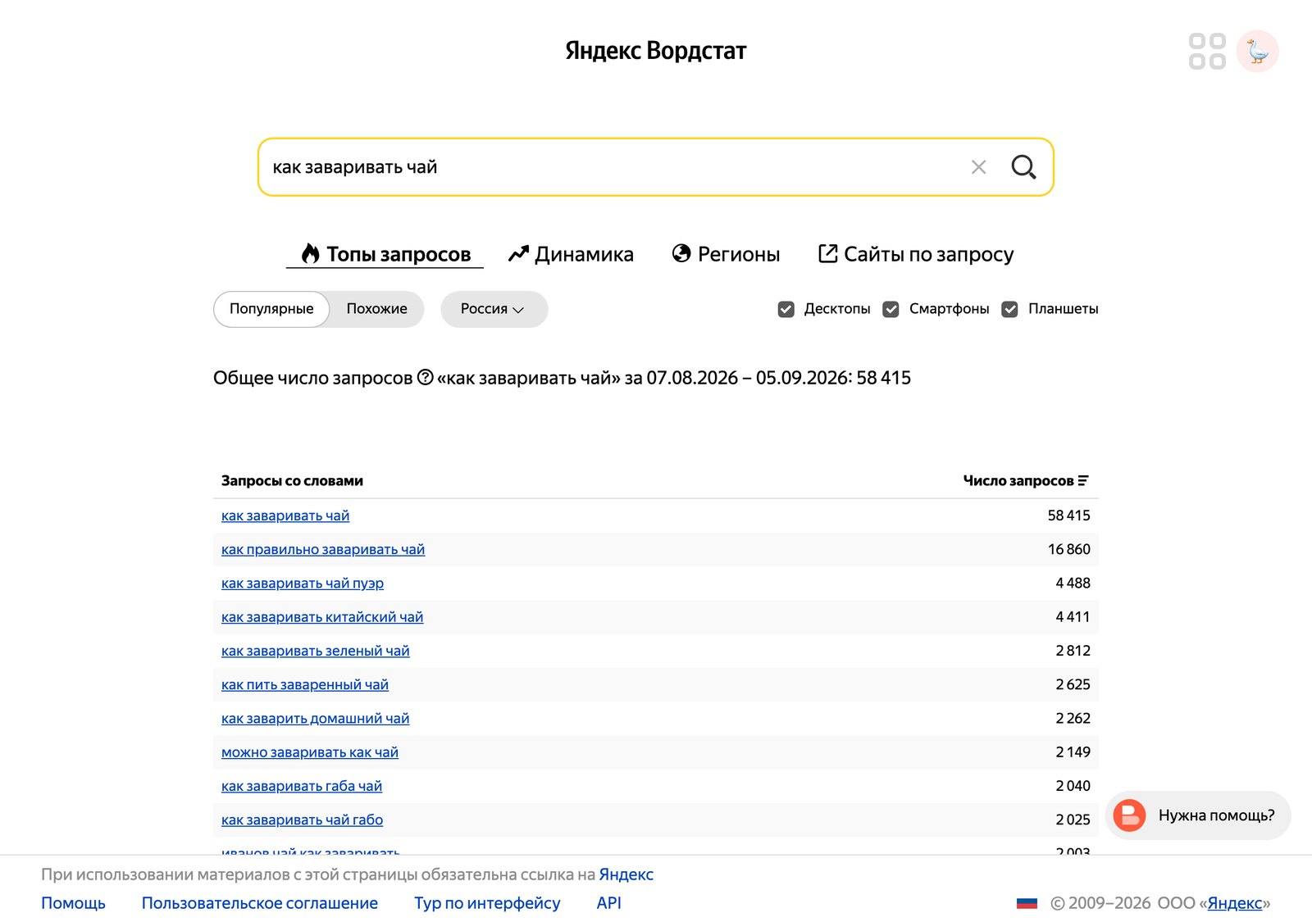Click the 4 488 count value
The height and width of the screenshot is (922, 1312).
pyautogui.click(x=1073, y=583)
